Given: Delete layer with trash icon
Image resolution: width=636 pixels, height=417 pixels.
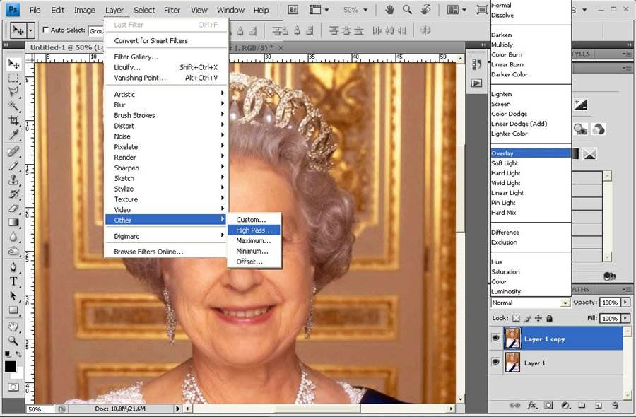Looking at the screenshot, I should pos(615,405).
